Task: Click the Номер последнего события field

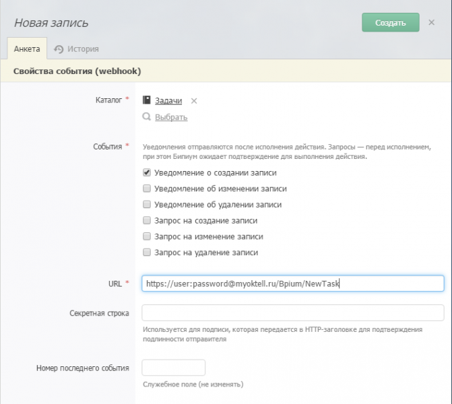Action: coord(173,368)
